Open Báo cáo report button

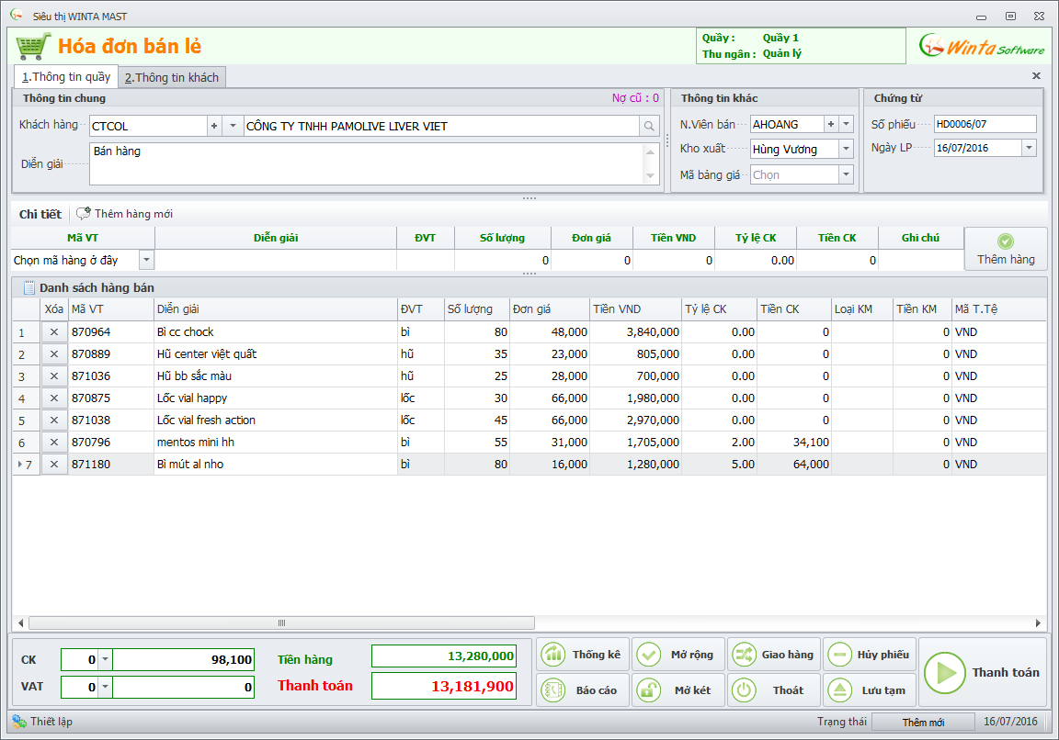click(583, 690)
